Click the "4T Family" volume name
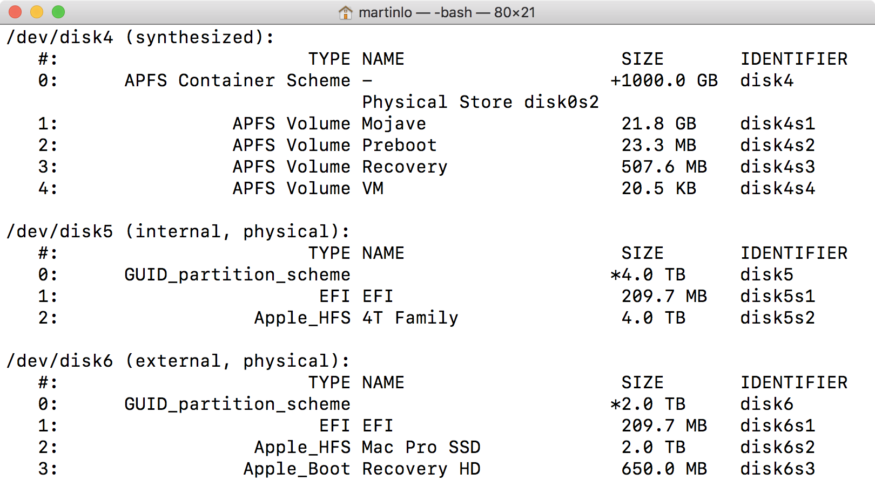Screen dimensions: 875x494 tap(410, 318)
